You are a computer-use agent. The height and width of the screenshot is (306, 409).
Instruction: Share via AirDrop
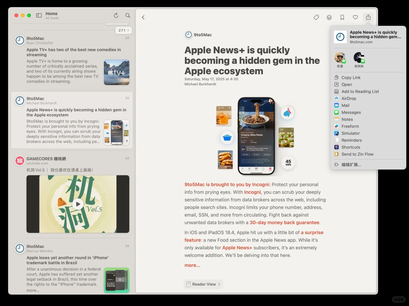pos(368,98)
